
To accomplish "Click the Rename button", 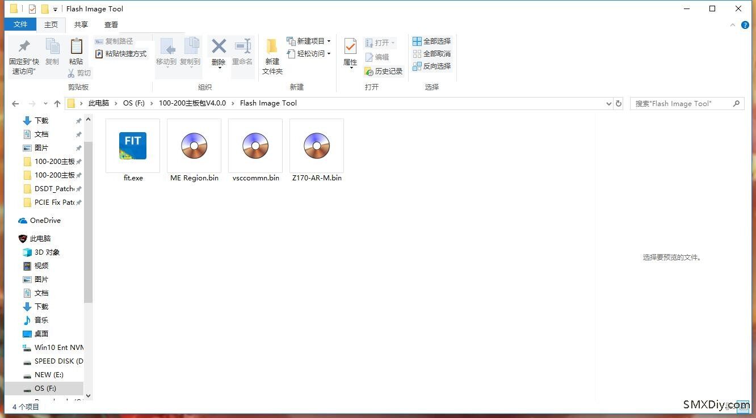I will (x=242, y=52).
